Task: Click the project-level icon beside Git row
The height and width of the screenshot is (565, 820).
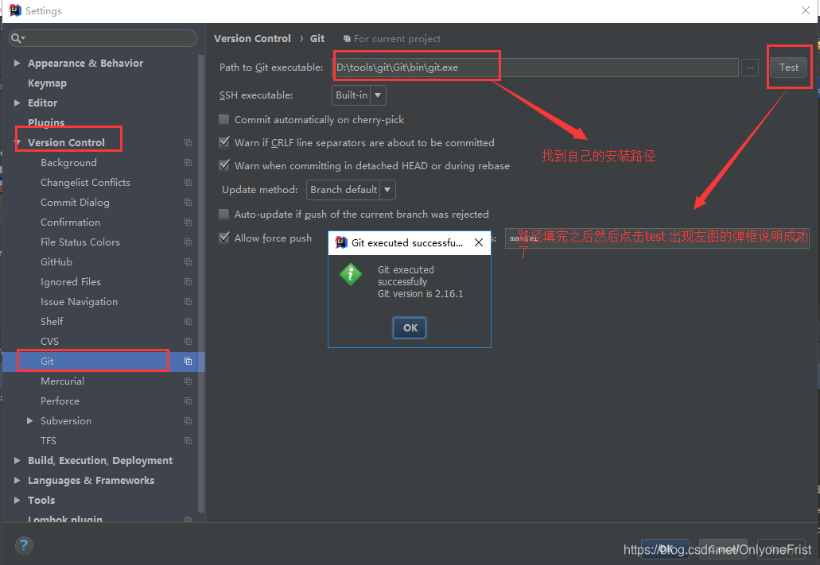Action: pos(188,361)
